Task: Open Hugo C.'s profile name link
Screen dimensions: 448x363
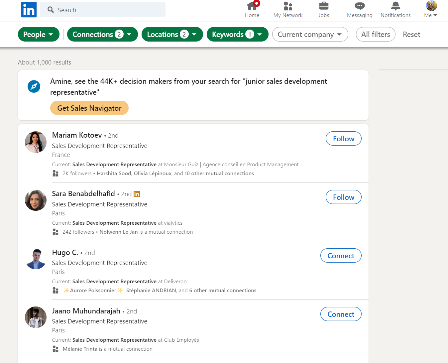Action: click(65, 252)
